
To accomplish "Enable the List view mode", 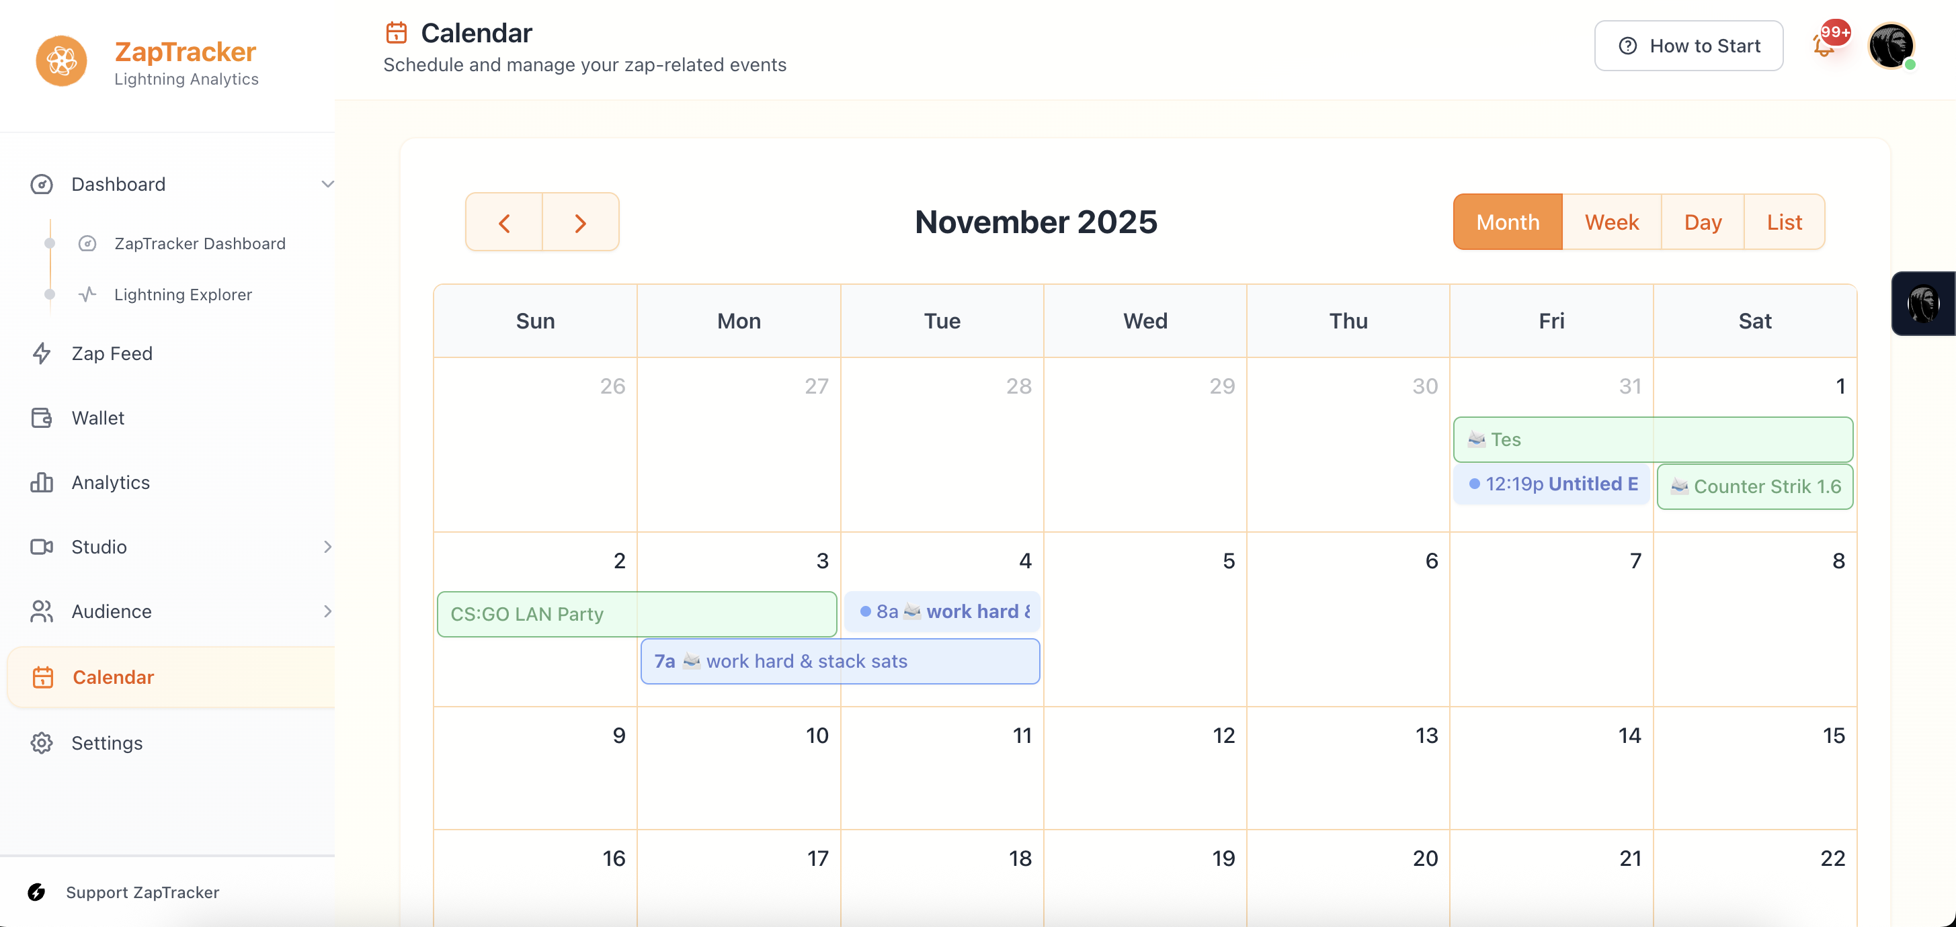I will click(1785, 222).
